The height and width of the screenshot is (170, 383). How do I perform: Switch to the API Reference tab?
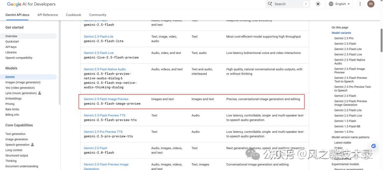48,15
